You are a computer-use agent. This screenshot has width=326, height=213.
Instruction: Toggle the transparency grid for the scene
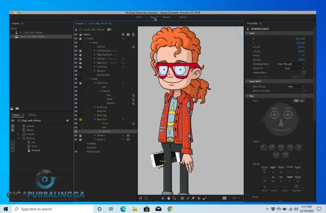(224, 198)
